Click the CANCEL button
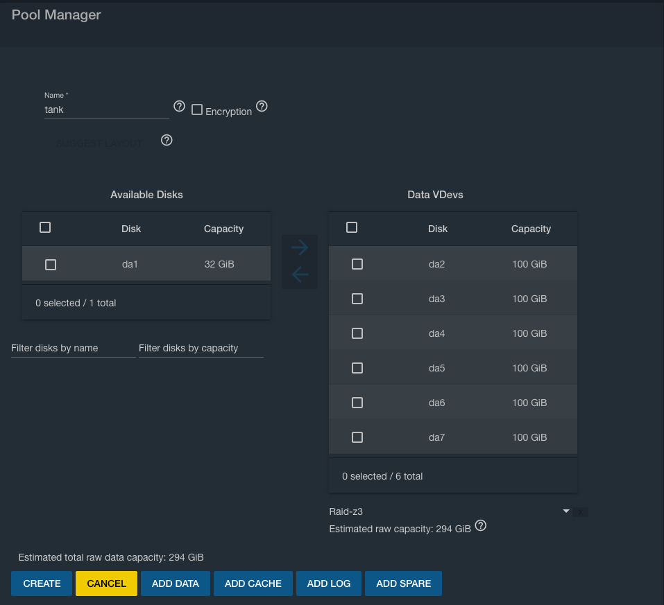 pos(106,584)
